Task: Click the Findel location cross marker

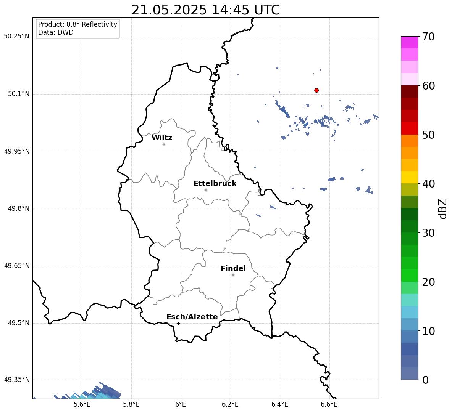Action: tap(233, 275)
